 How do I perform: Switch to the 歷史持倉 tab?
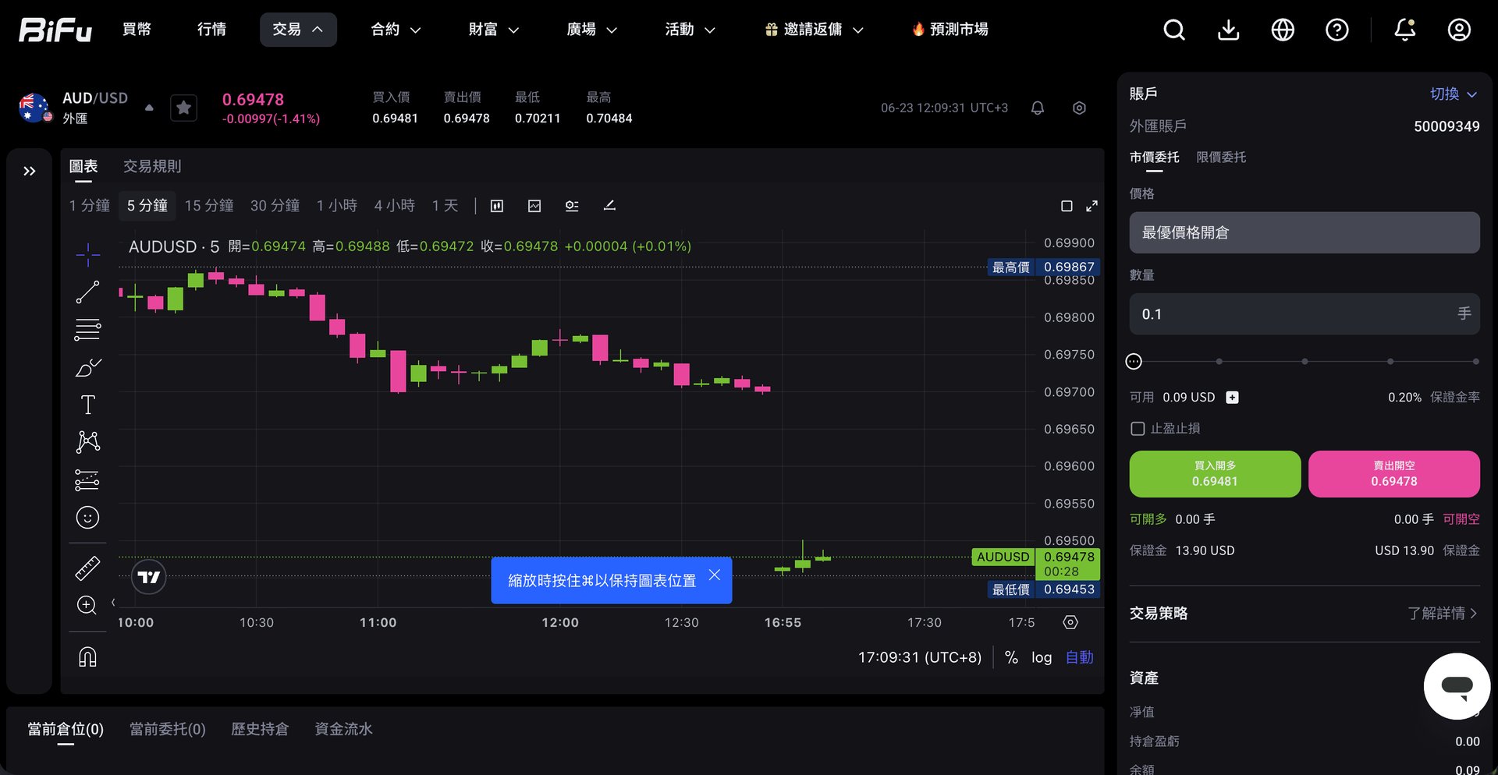[260, 729]
